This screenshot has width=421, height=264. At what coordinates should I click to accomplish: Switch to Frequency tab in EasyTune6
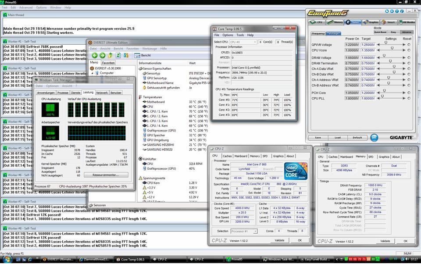318,34
